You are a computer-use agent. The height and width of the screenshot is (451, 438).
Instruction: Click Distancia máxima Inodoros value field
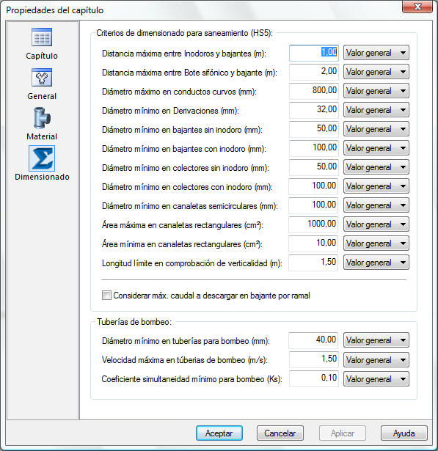314,53
